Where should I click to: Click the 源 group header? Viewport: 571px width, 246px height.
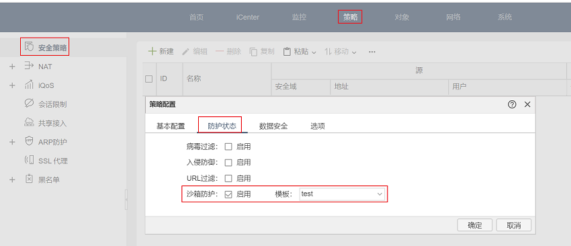pyautogui.click(x=419, y=71)
